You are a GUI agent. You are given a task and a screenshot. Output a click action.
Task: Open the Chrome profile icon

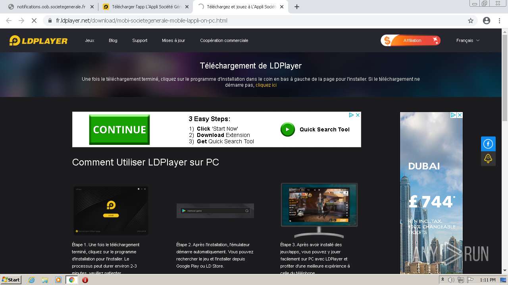click(x=487, y=21)
